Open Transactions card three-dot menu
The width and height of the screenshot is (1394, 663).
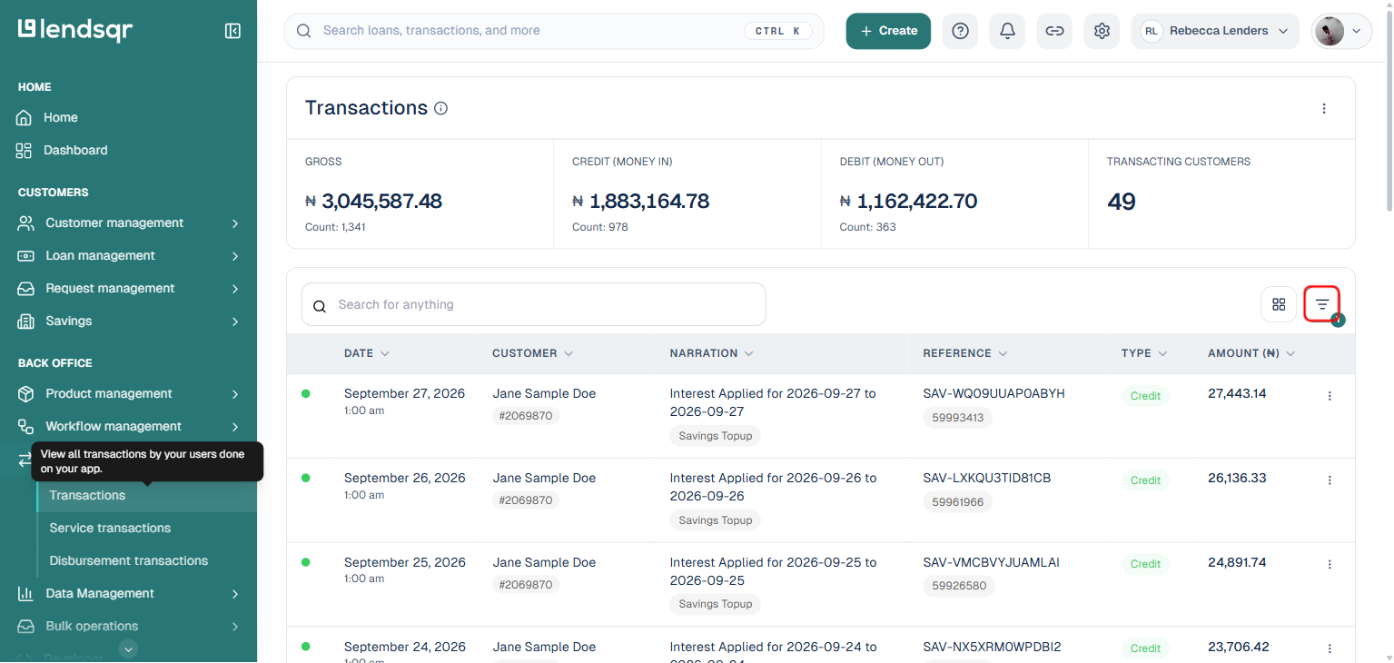(x=1324, y=108)
